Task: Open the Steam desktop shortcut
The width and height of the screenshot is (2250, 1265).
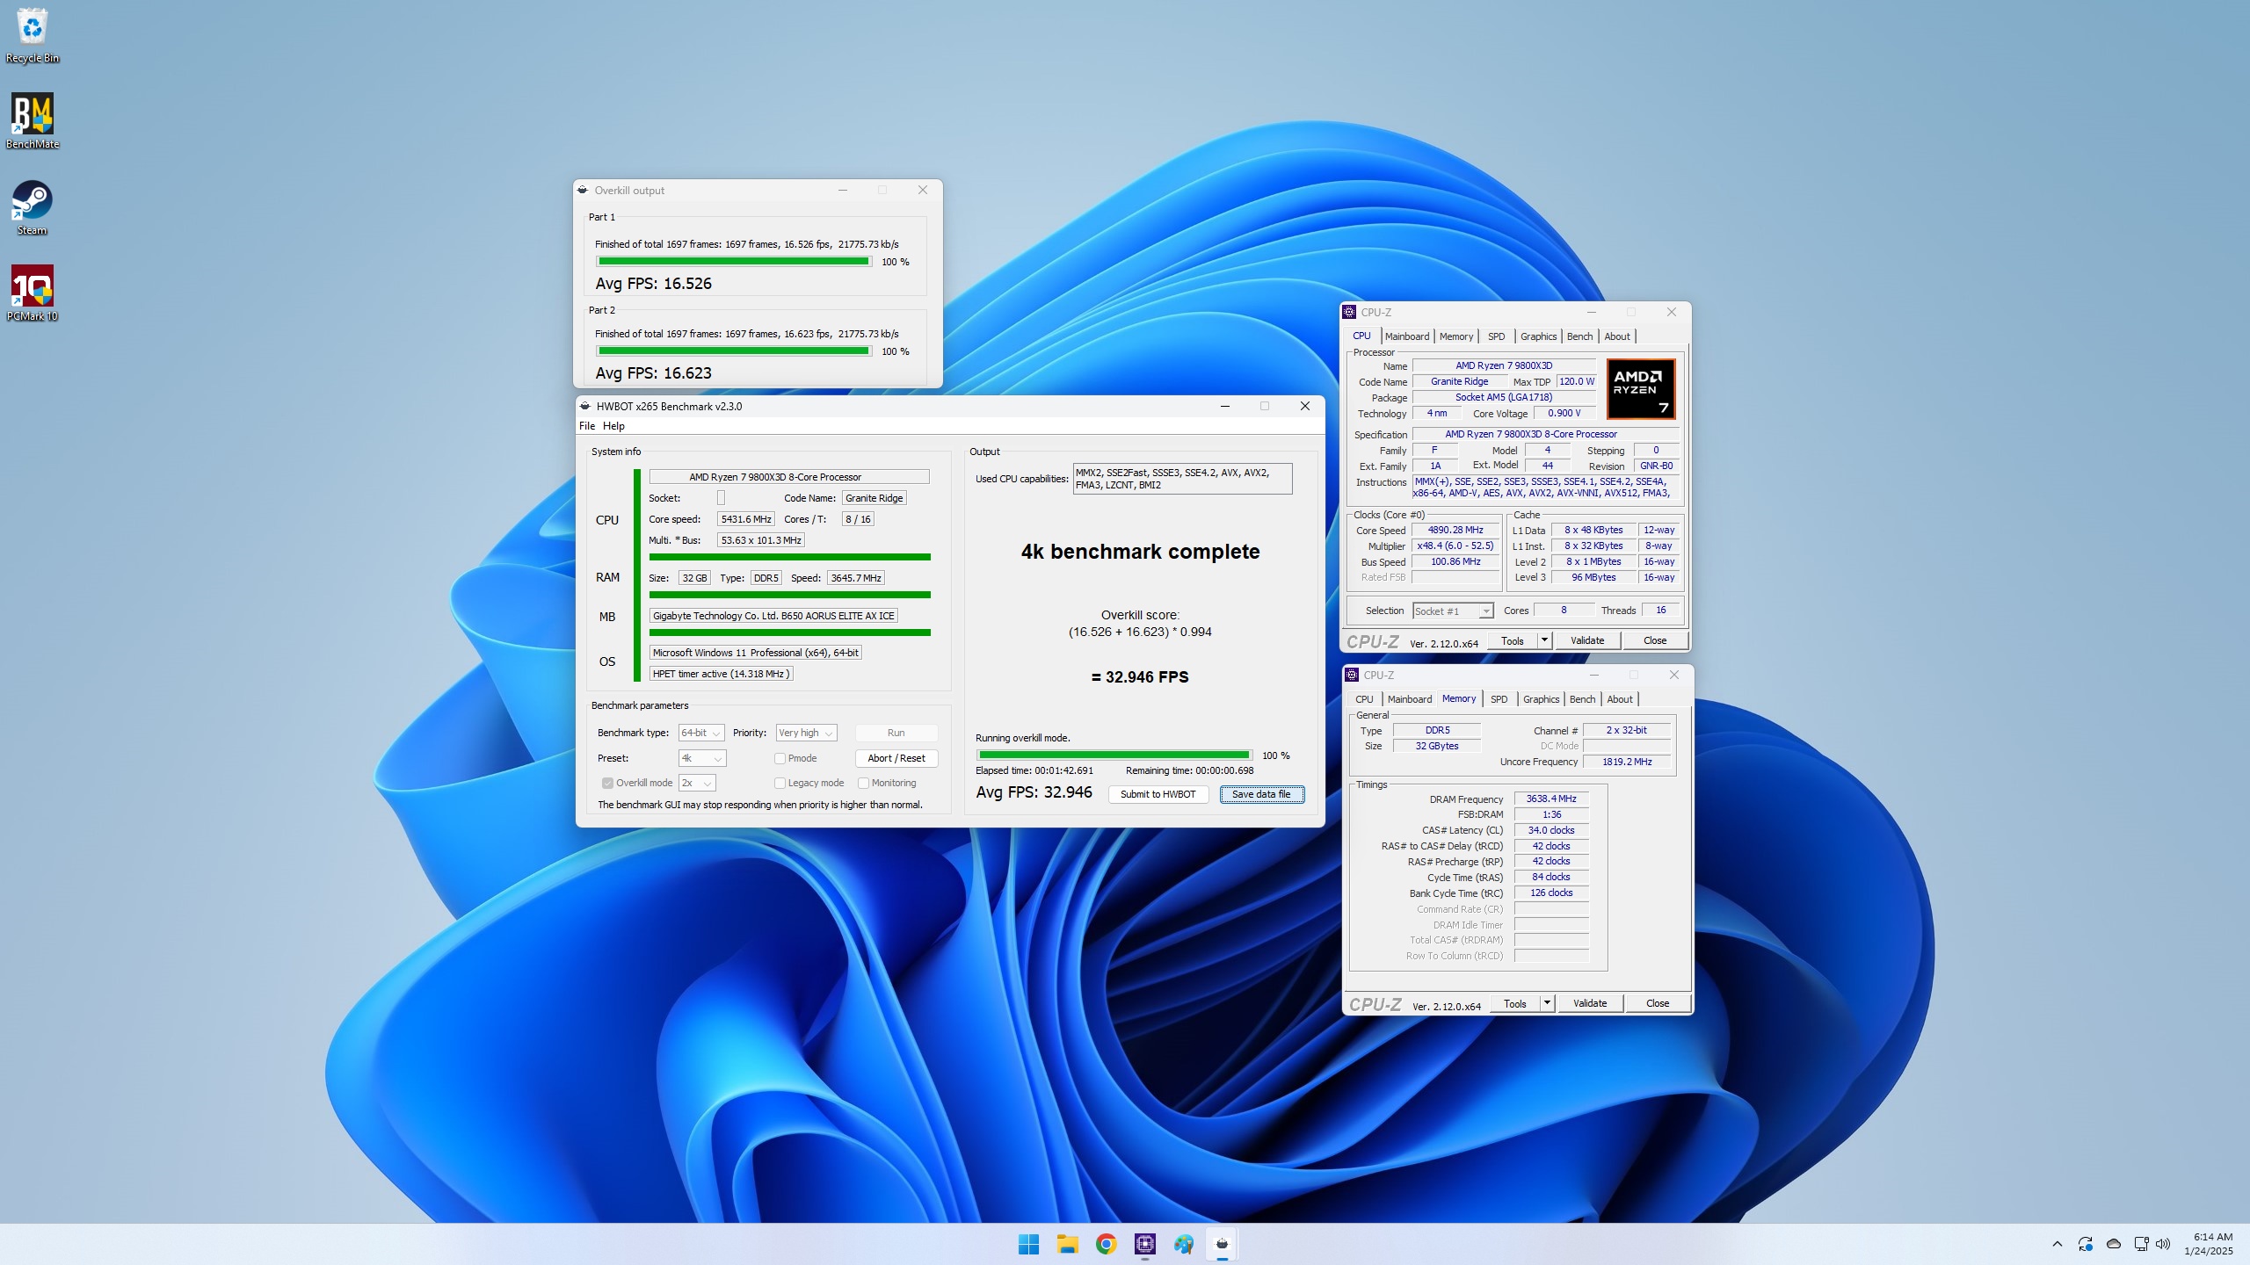Action: click(x=33, y=207)
